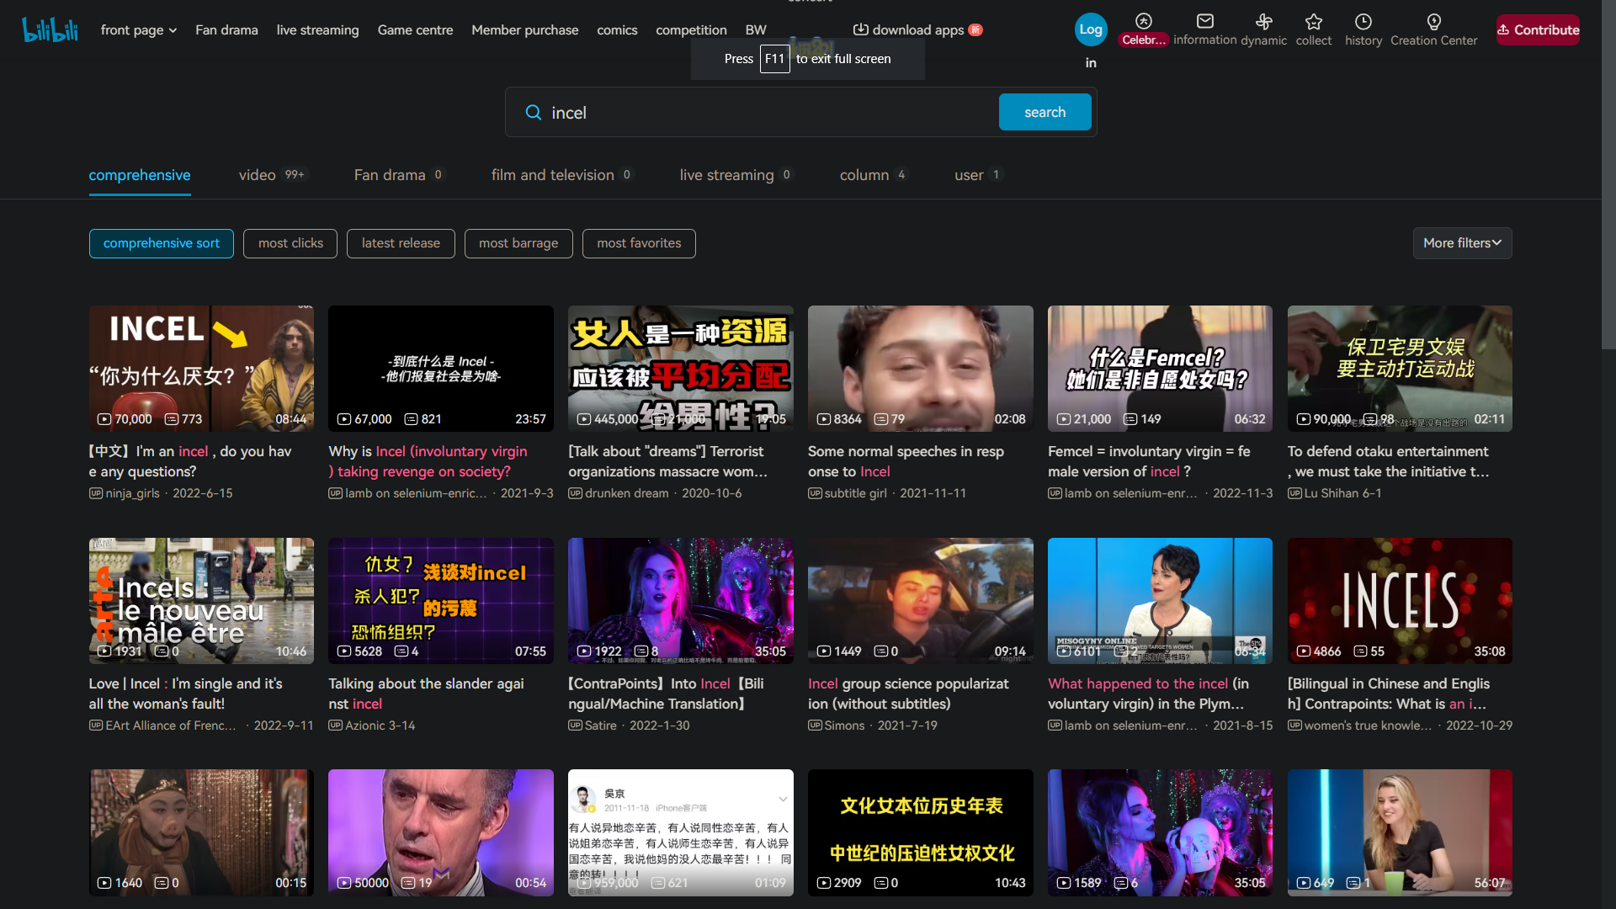Click the upload icon in Contribute
Image resolution: width=1616 pixels, height=909 pixels.
coord(1503,29)
